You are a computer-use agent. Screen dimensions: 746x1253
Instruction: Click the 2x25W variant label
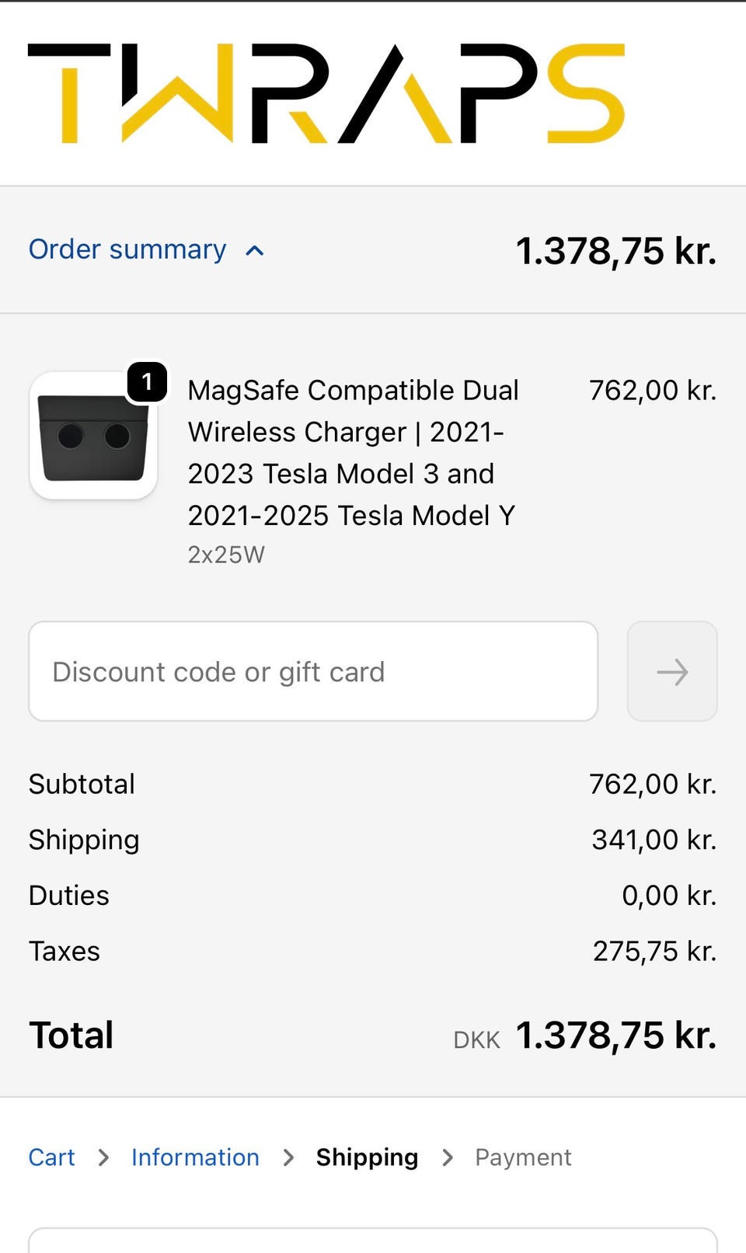[226, 555]
